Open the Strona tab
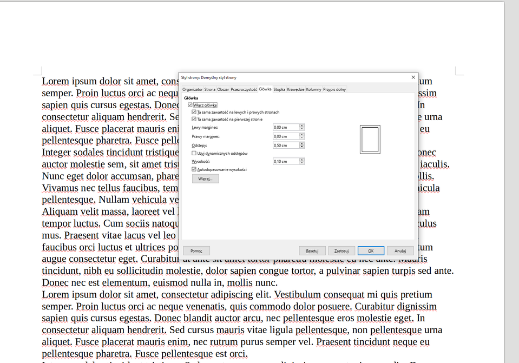 click(x=211, y=89)
